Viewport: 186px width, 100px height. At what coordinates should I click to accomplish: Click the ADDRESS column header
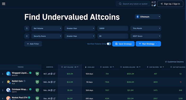tap(50, 67)
